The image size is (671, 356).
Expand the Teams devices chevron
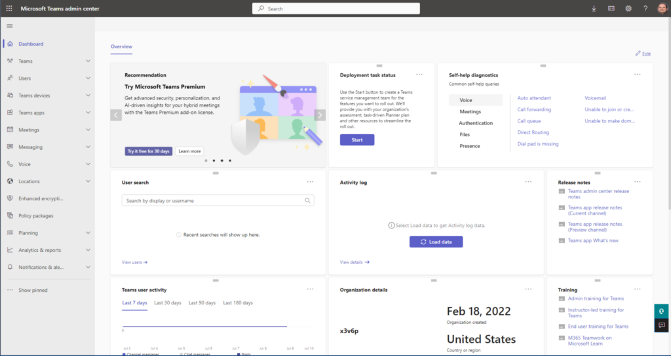coord(88,96)
